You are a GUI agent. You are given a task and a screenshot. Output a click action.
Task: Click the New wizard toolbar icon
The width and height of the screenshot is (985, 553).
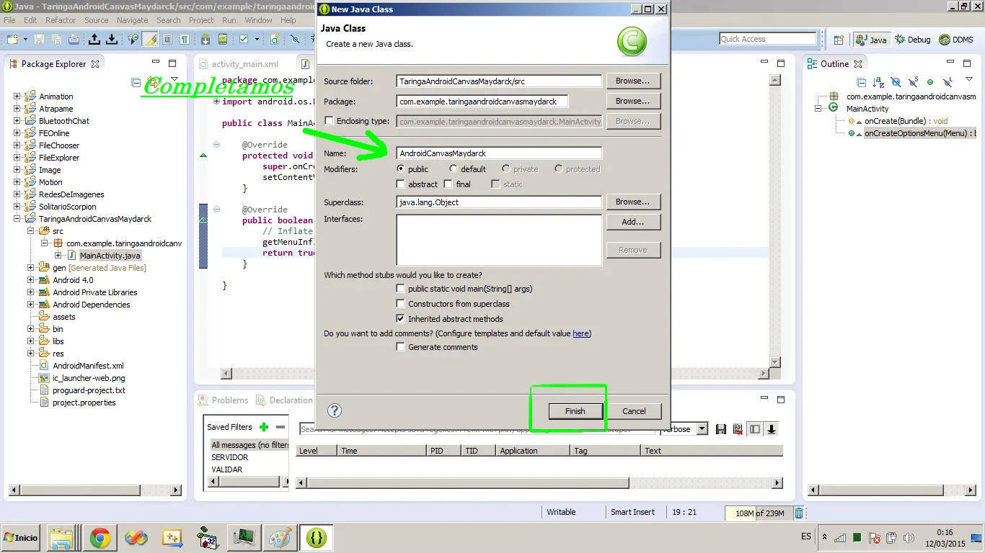click(13, 40)
